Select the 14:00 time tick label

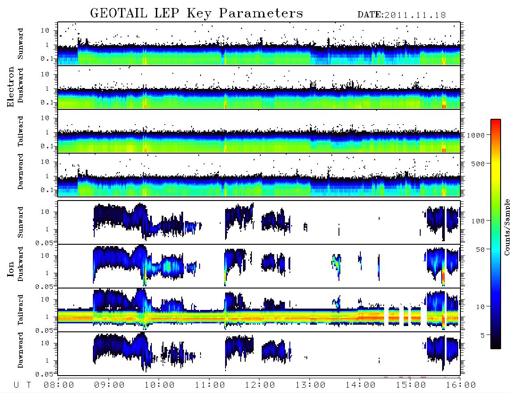(x=360, y=385)
